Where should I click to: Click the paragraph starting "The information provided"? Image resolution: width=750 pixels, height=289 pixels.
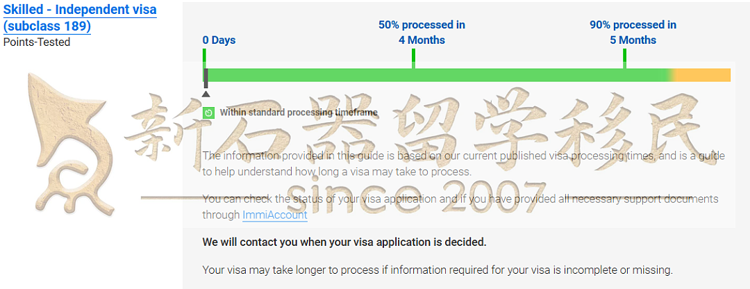463,164
